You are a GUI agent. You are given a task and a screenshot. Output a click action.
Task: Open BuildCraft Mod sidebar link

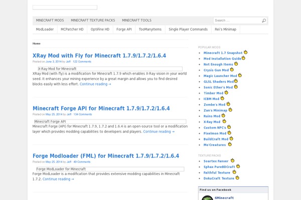pyautogui.click(x=216, y=139)
